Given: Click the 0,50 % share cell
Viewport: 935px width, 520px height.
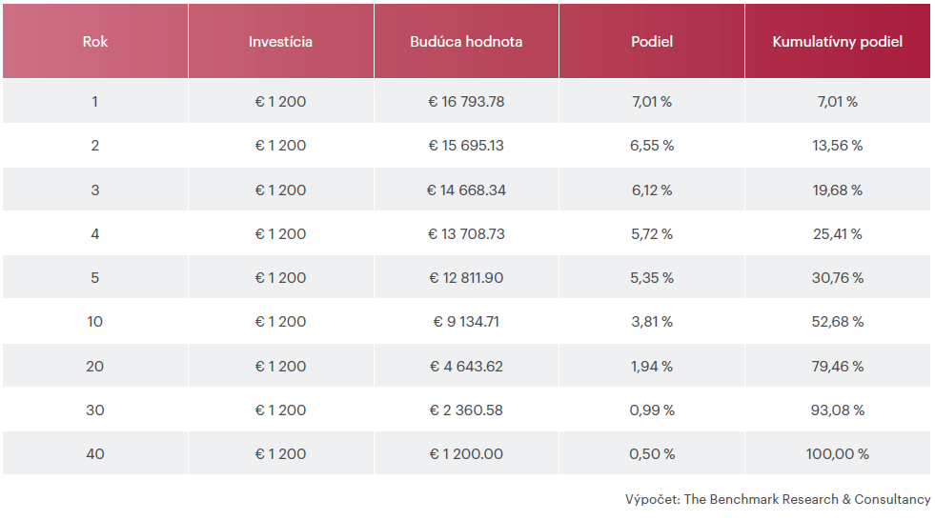Looking at the screenshot, I should (x=652, y=454).
